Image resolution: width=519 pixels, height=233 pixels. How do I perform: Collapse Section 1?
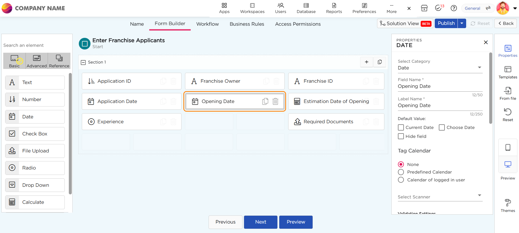83,62
